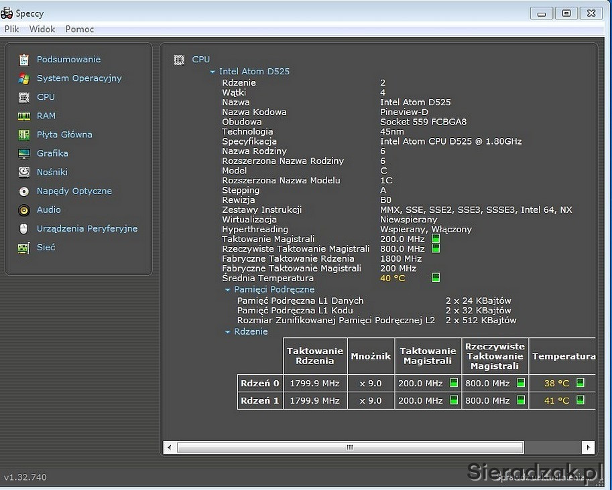Click the Speccy app icon in title bar
This screenshot has height=490, width=612.
click(x=7, y=13)
